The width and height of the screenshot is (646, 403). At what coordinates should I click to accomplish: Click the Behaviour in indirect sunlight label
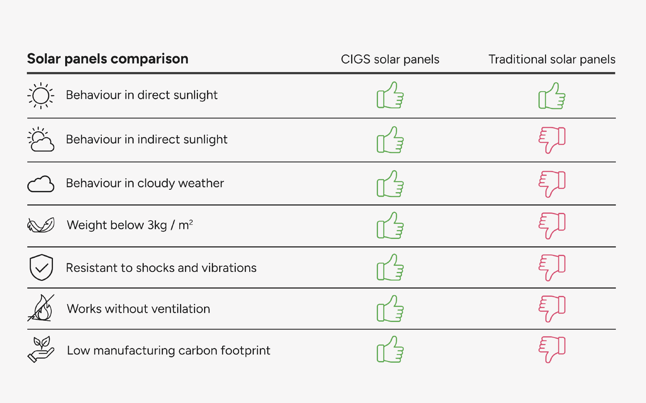(x=147, y=140)
